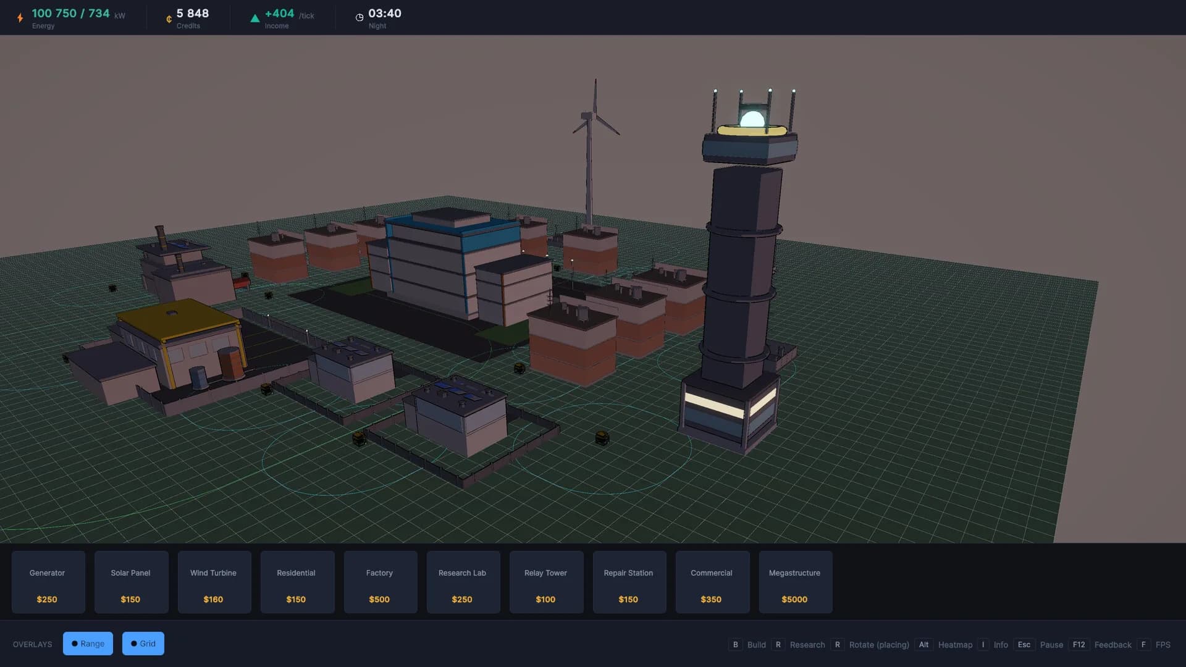The image size is (1186, 667).
Task: Click the credits coin icon
Action: tap(169, 19)
